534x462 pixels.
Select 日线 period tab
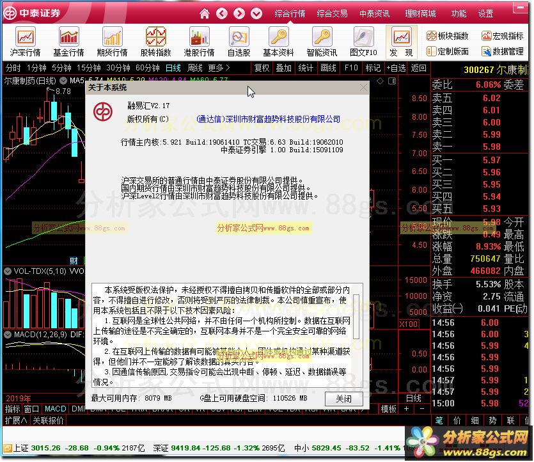tap(173, 68)
